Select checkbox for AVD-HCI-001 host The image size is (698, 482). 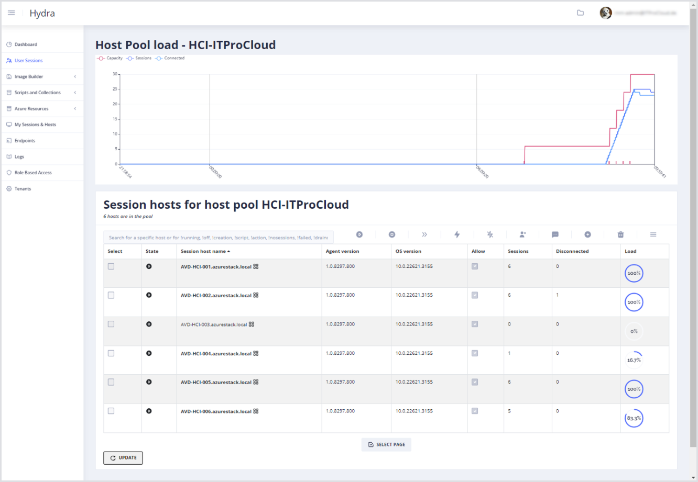[111, 266]
